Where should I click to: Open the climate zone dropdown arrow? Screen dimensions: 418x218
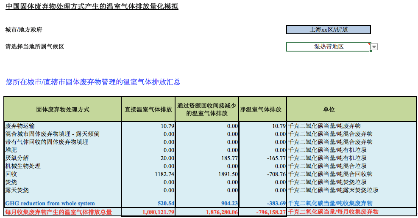pos(374,47)
